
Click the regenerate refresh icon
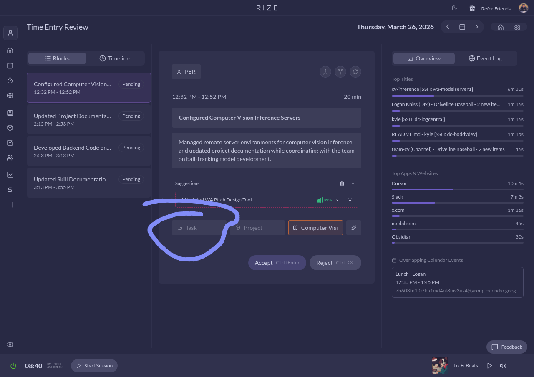(355, 72)
